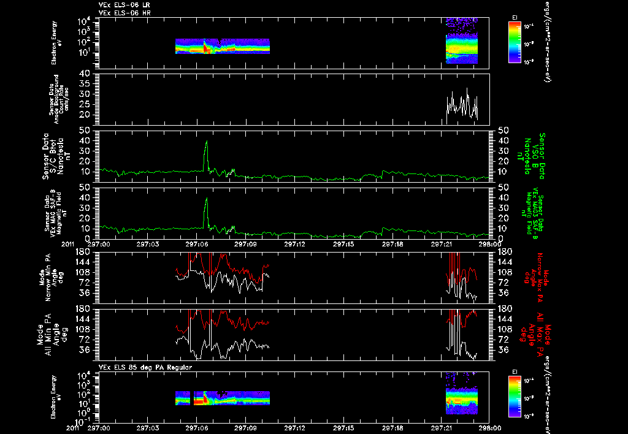Click the 85 deg PA spectrogram segment after 297:21
Image resolution: width=628 pixels, height=434 pixels.
462,393
